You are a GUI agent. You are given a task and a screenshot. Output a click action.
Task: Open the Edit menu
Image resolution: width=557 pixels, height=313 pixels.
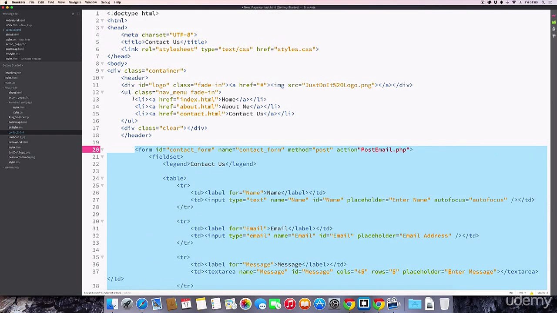point(41,2)
